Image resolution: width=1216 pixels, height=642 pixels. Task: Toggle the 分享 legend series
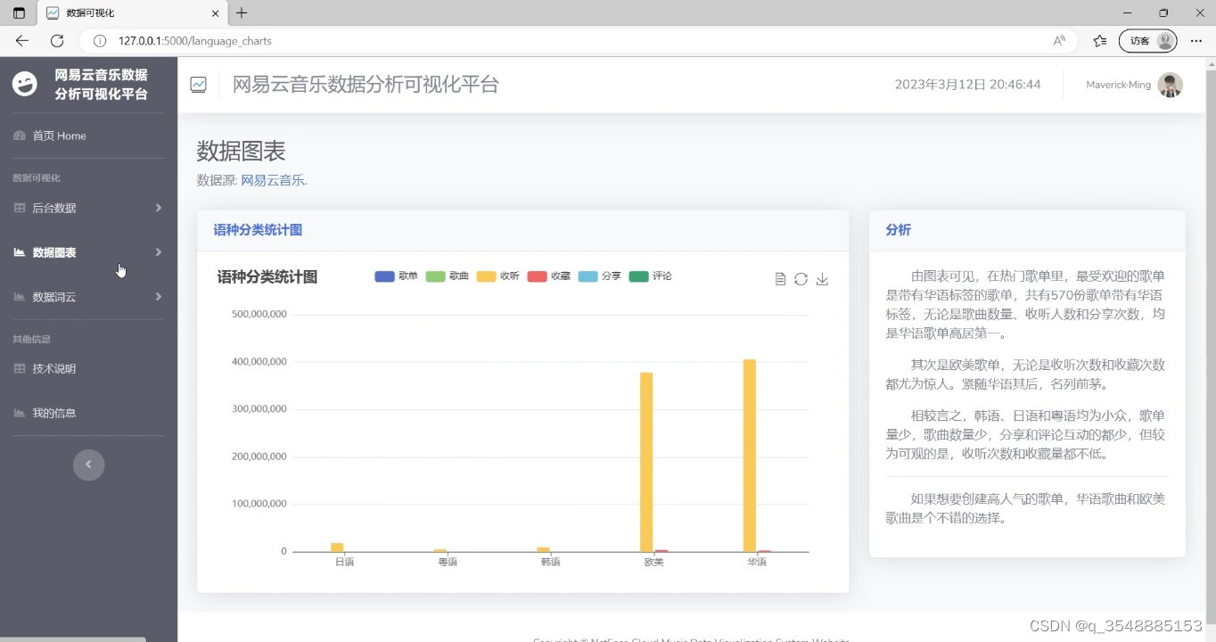click(x=599, y=276)
